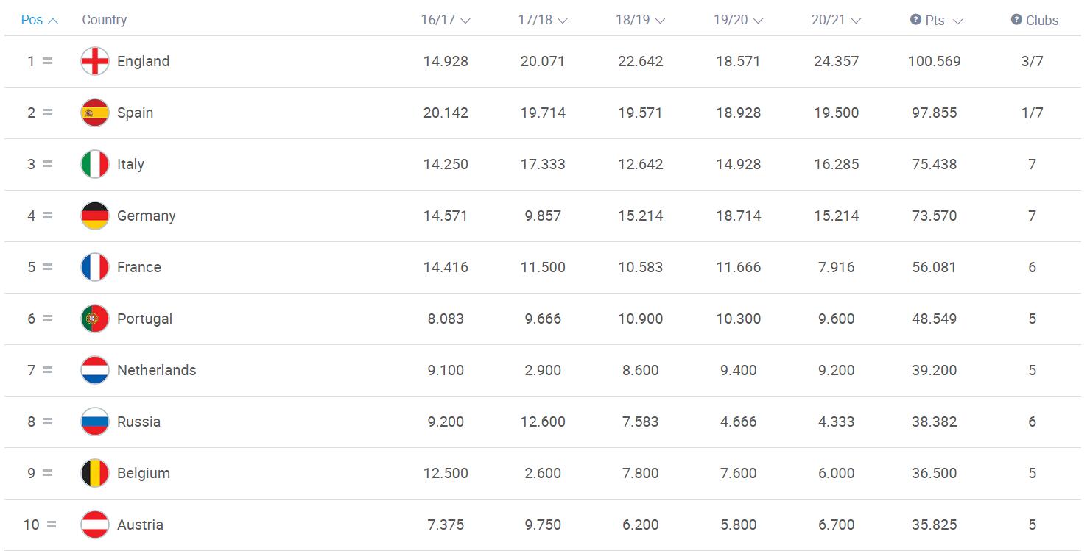Sort table by 20/21 season column
The height and width of the screenshot is (551, 1090).
[836, 20]
